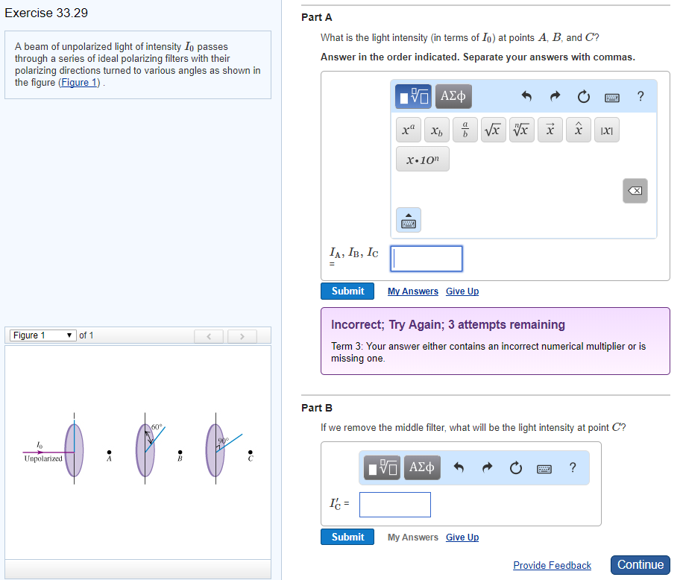Click the previous figure chevron
This screenshot has height=580, width=683.
click(209, 336)
